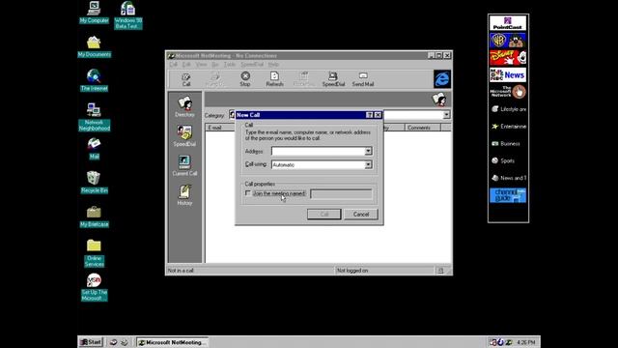Open the Tools menu

(230, 65)
